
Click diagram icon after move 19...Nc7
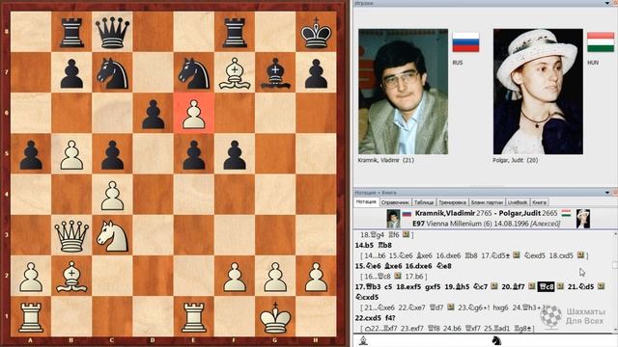[494, 286]
